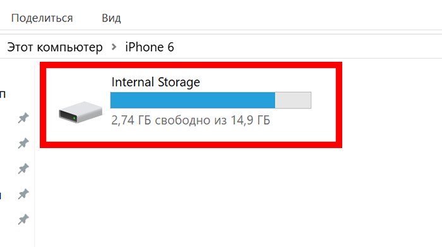Click the bottom pin icon in sidebar

coord(23,219)
